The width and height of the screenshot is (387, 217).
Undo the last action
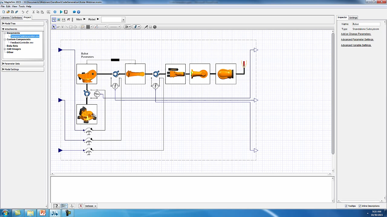(x=23, y=12)
